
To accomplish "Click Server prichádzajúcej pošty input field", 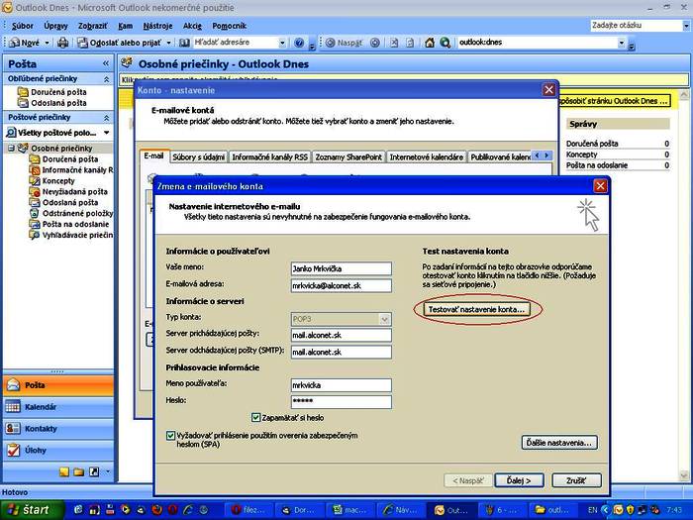I will click(342, 335).
